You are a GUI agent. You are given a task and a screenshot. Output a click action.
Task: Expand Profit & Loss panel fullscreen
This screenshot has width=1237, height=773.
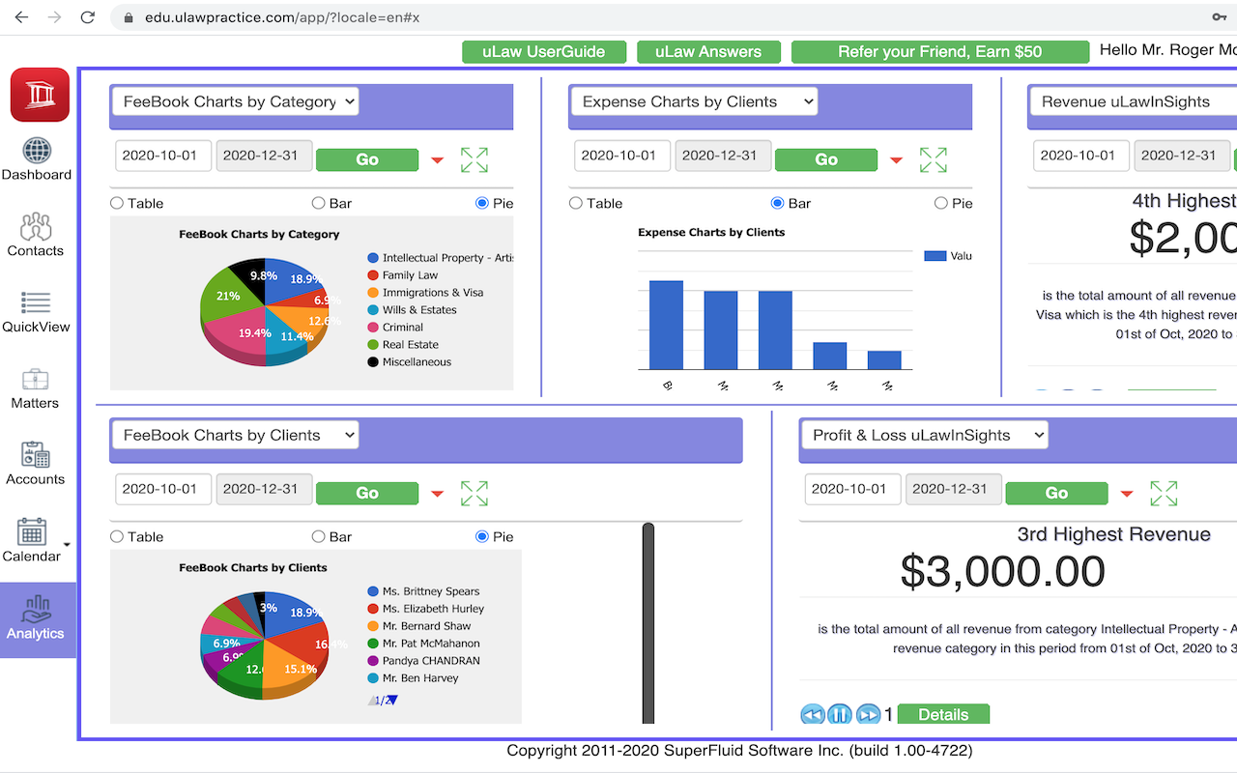coord(1165,493)
